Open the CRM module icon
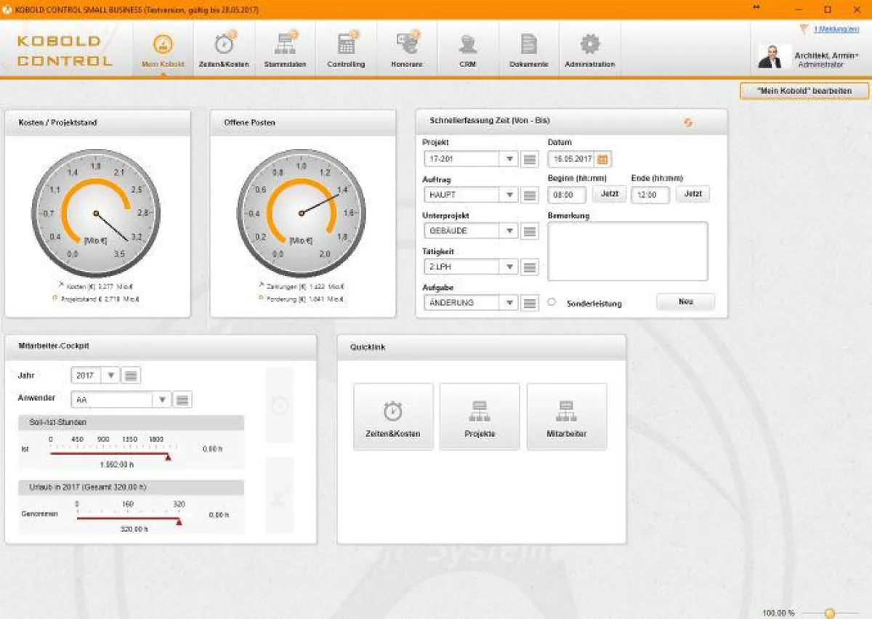The width and height of the screenshot is (872, 619). pos(467,47)
